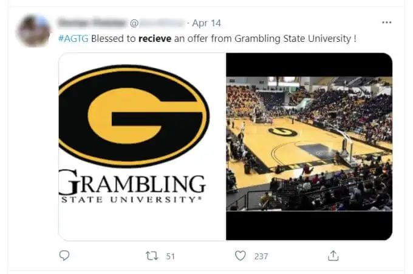Image resolution: width=413 pixels, height=274 pixels.
Task: Click the #AGTG hashtag link
Action: (73, 39)
